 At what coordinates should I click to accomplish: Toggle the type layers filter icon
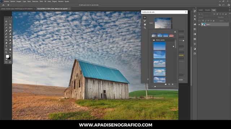(220, 14)
